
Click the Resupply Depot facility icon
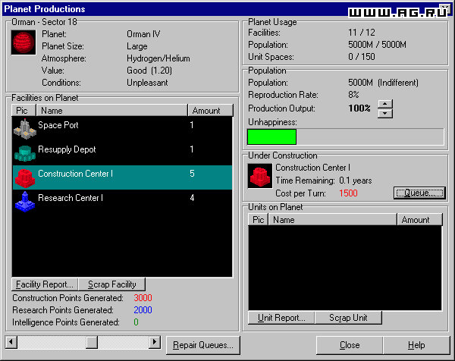25,153
